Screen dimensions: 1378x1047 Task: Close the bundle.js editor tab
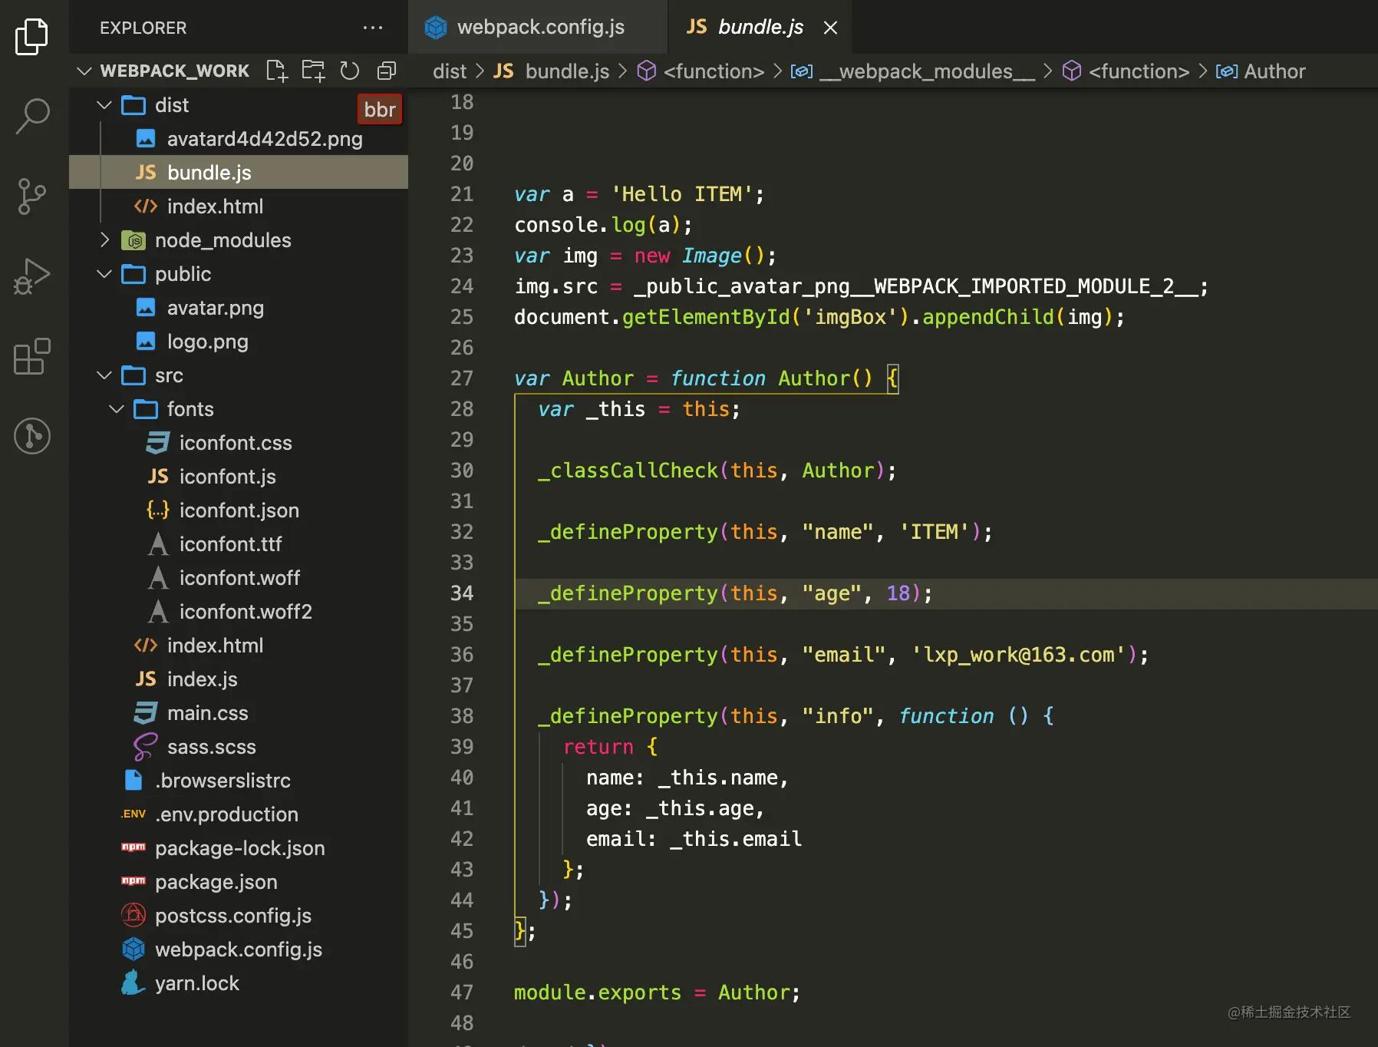[830, 28]
